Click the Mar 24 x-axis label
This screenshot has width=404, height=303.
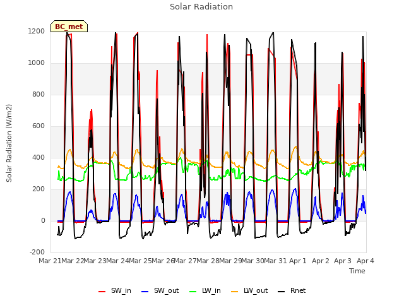click(x=117, y=261)
